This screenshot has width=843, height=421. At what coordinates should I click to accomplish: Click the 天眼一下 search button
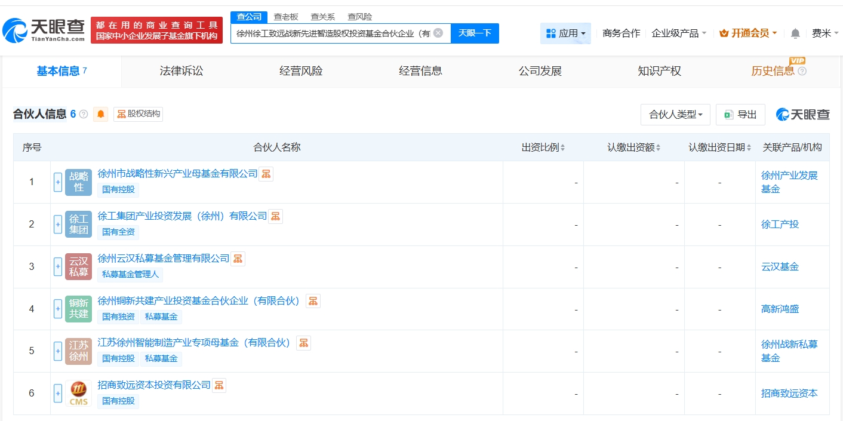[x=475, y=33]
